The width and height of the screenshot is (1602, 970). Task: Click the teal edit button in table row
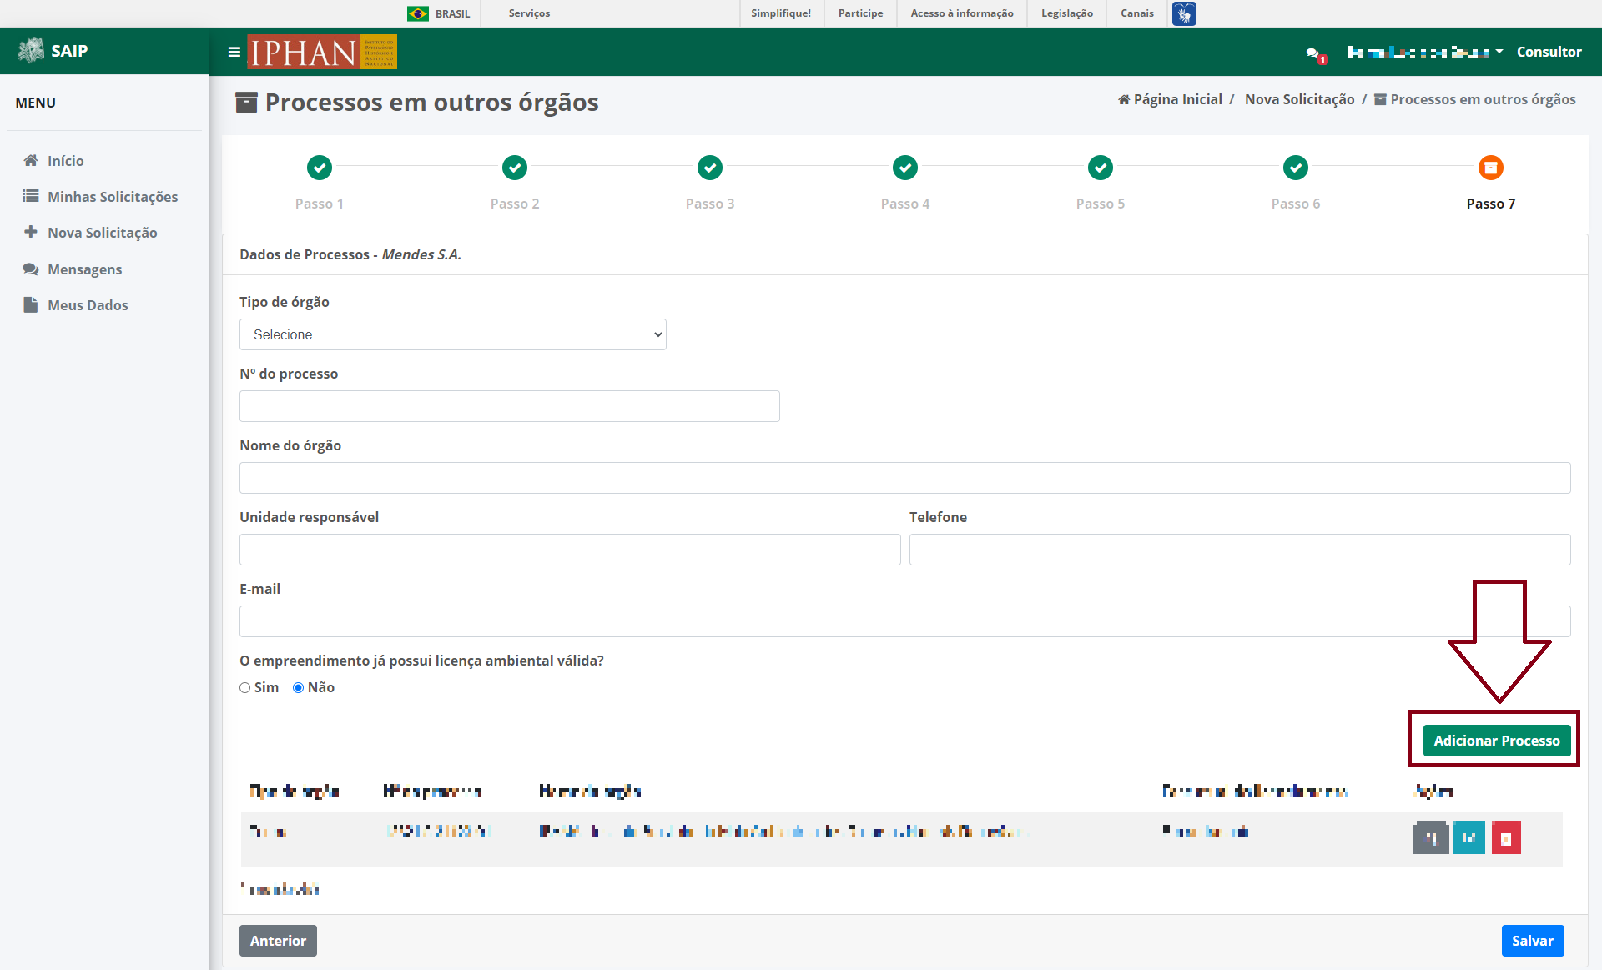[1468, 837]
